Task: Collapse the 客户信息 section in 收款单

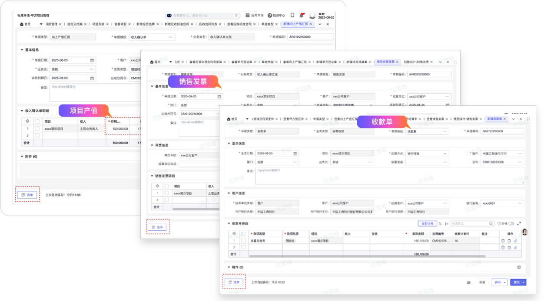Action: [x=229, y=193]
